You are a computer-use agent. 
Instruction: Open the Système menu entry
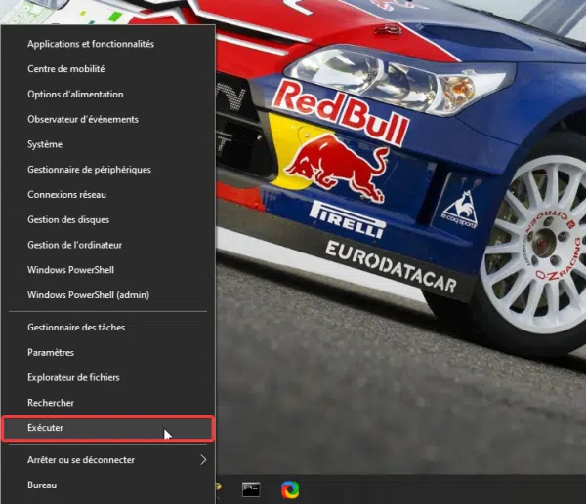[108, 144]
